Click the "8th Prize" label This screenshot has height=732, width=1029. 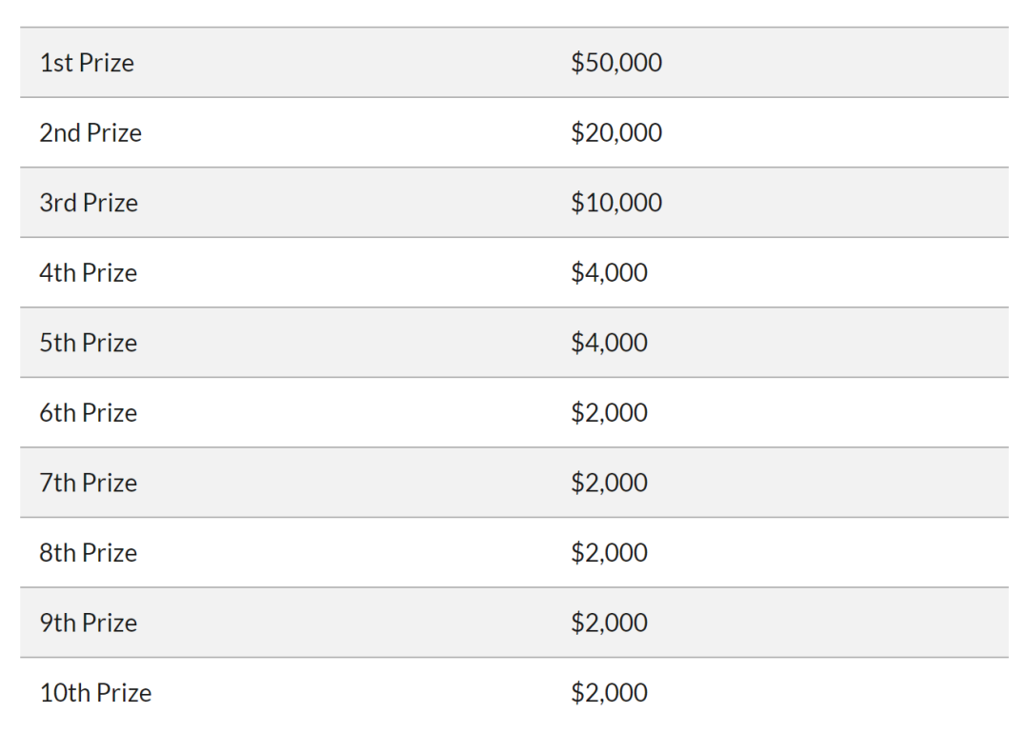pyautogui.click(x=89, y=553)
